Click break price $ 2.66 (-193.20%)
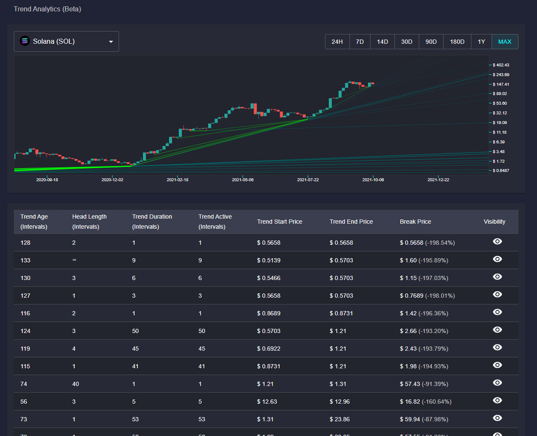 (424, 331)
